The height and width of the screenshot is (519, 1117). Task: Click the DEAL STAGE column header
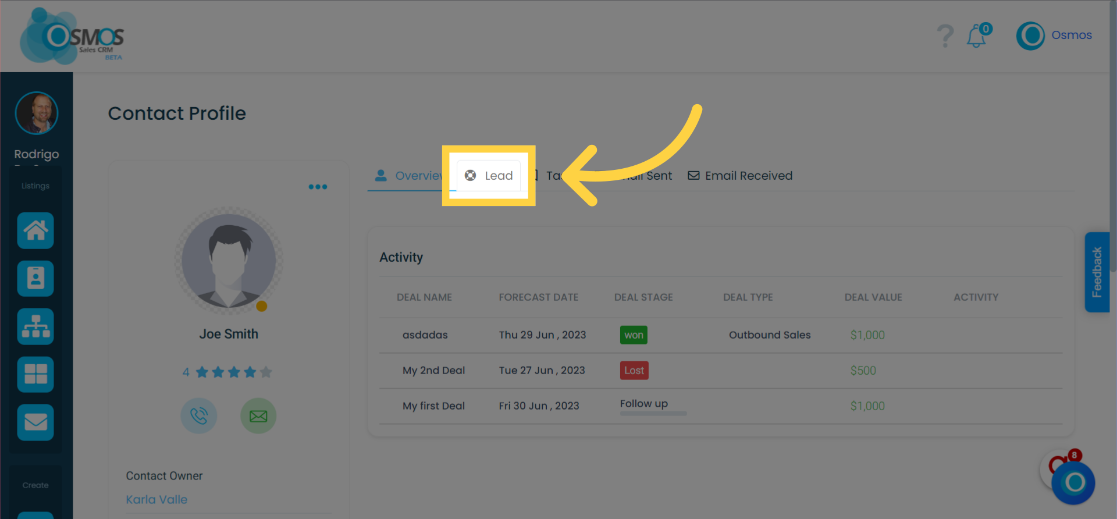click(x=643, y=297)
